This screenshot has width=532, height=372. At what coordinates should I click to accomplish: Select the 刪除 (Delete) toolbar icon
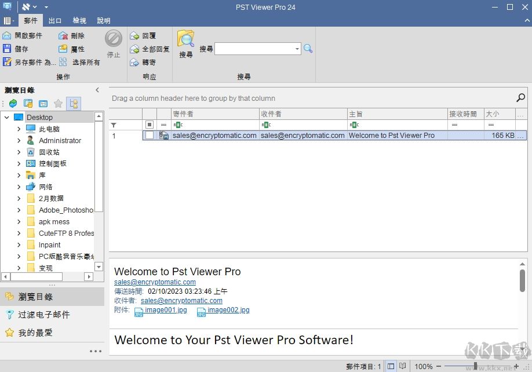click(x=62, y=35)
